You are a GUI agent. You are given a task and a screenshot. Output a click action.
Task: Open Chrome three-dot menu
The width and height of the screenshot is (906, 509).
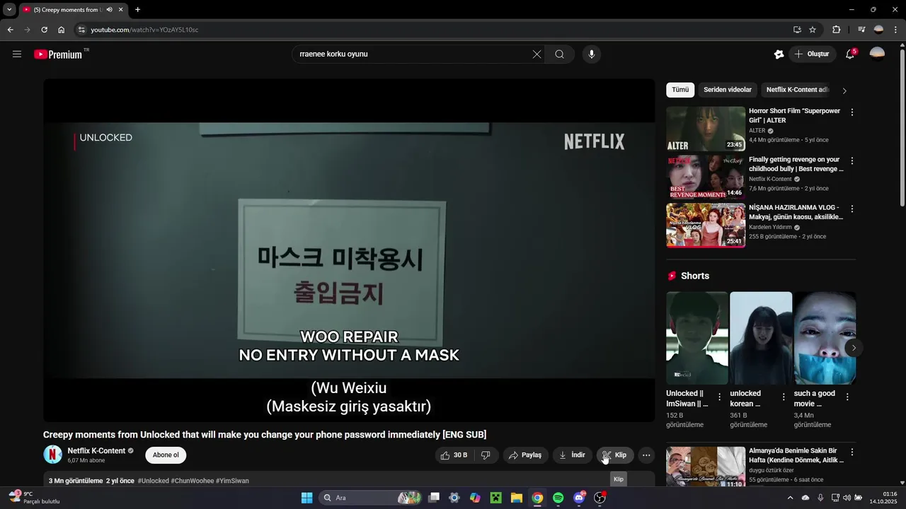pyautogui.click(x=896, y=30)
